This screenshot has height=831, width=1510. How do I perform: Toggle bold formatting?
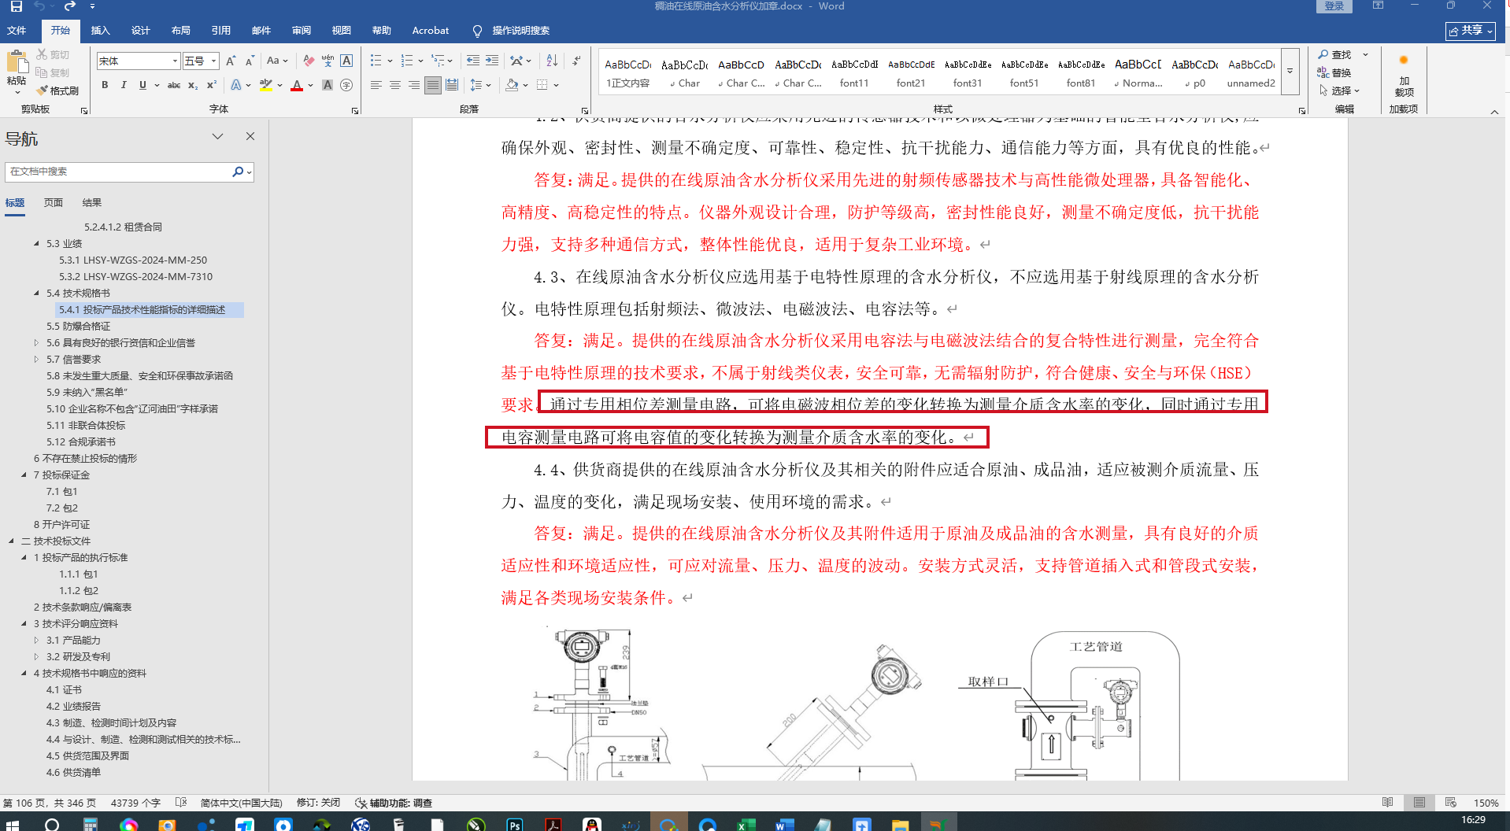tap(105, 85)
